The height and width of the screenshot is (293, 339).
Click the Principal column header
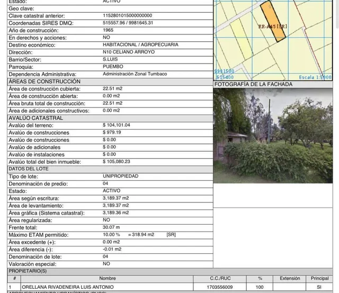click(x=319, y=279)
